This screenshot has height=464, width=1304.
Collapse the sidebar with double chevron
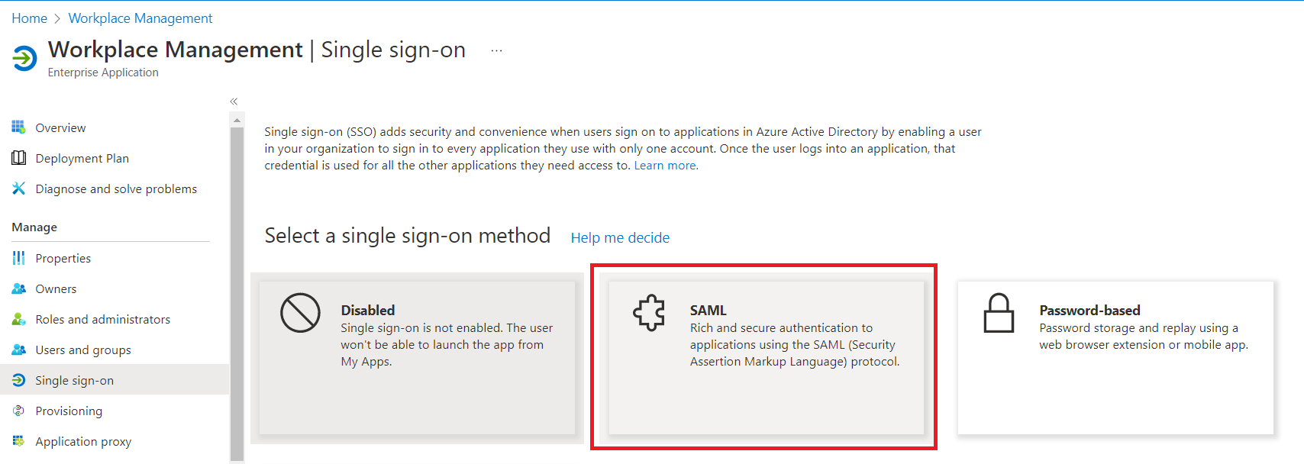click(x=234, y=101)
